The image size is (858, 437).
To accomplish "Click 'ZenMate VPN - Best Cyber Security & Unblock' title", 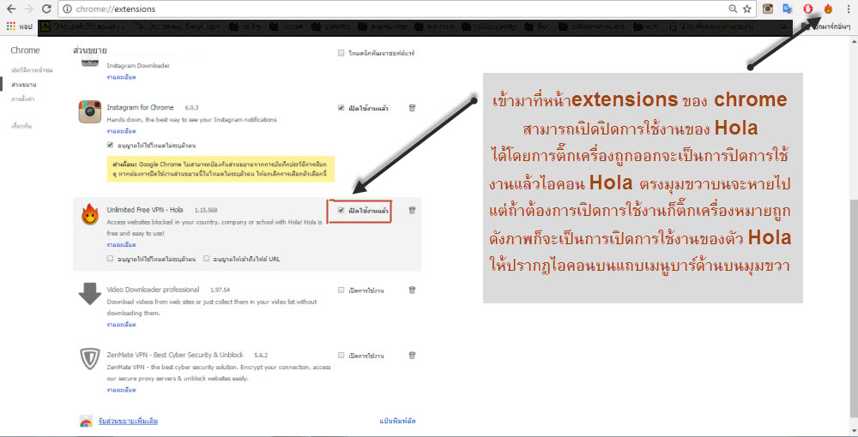I will click(175, 355).
